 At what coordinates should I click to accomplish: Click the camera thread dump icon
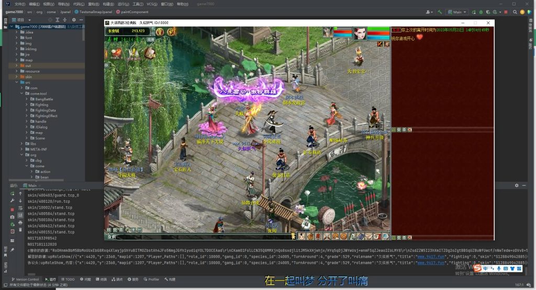[x=12, y=217]
